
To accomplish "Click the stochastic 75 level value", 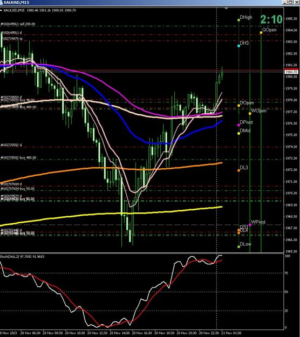I will (286, 273).
